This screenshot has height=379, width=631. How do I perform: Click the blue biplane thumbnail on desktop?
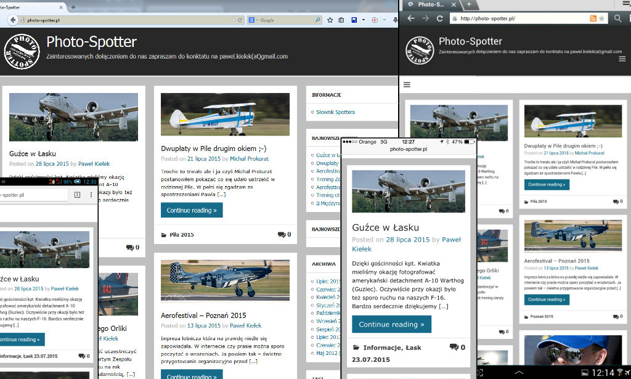(x=225, y=114)
